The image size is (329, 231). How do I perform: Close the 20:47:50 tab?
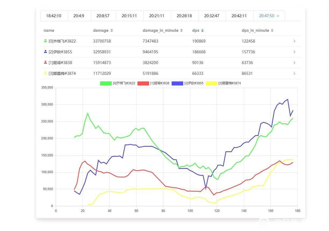tap(278, 16)
